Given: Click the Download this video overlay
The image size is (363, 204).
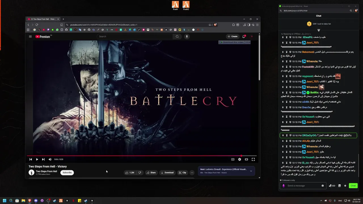Looking at the screenshot, I should pos(231,42).
